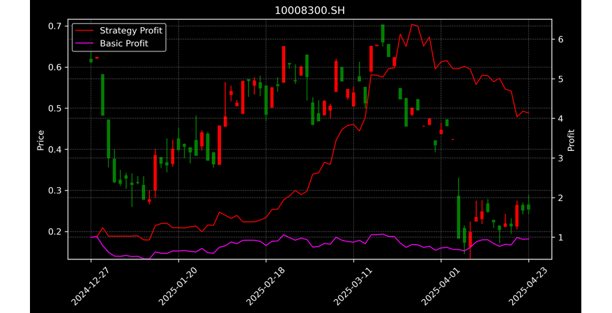This screenshot has height=313, width=612.
Task: Click the profit axis tick 5
Action: [560, 79]
